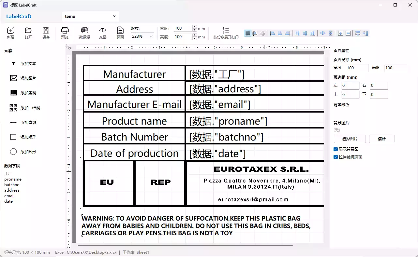Click the make same width icon
Viewport: 418px width, 257px height.
358,33
